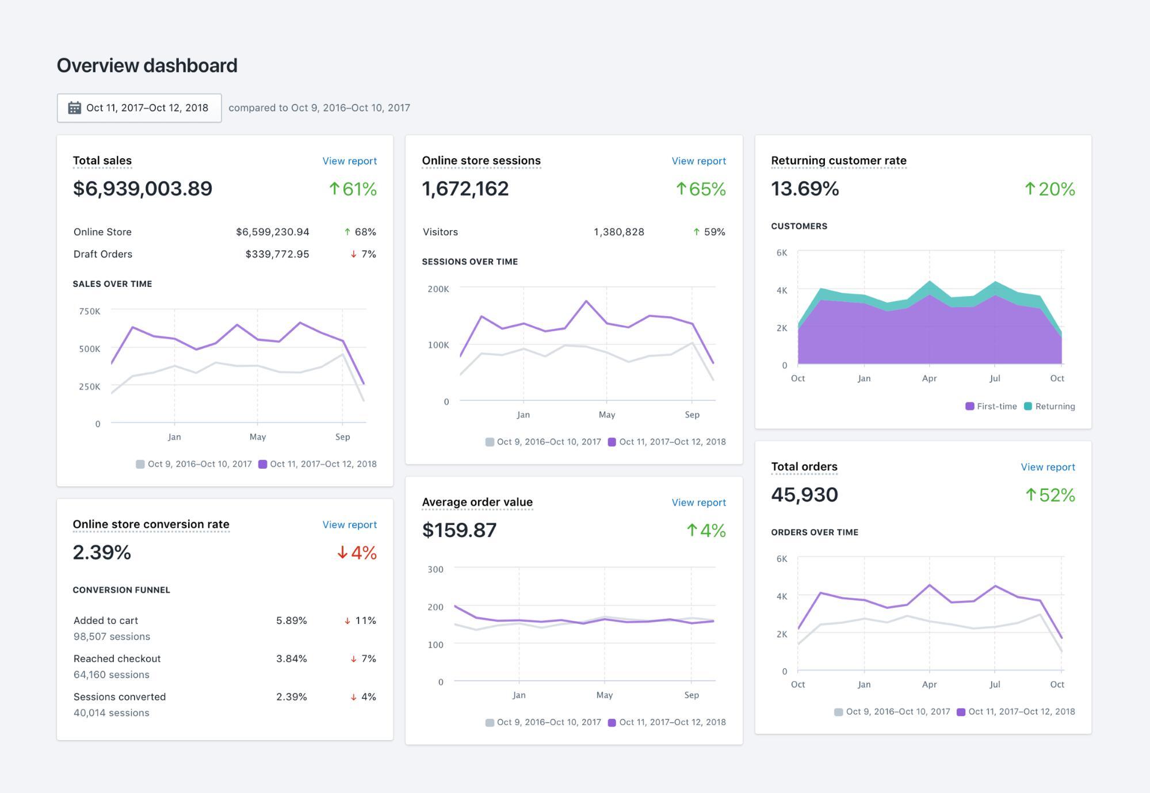Image resolution: width=1150 pixels, height=793 pixels.
Task: Expand the Online store conversion rate tooltip
Action: (x=151, y=524)
